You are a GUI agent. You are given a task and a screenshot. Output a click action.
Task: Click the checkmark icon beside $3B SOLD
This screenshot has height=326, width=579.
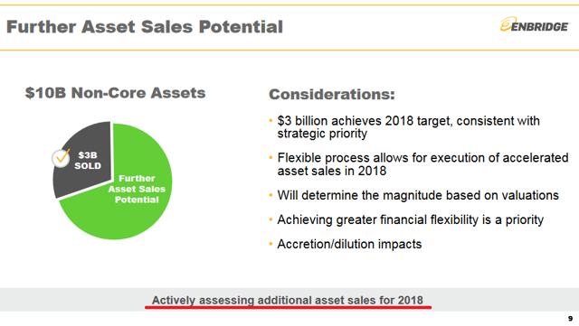pos(61,159)
